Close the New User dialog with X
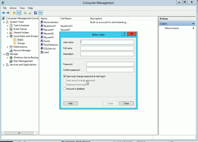The height and width of the screenshot is (142, 198). (132, 34)
